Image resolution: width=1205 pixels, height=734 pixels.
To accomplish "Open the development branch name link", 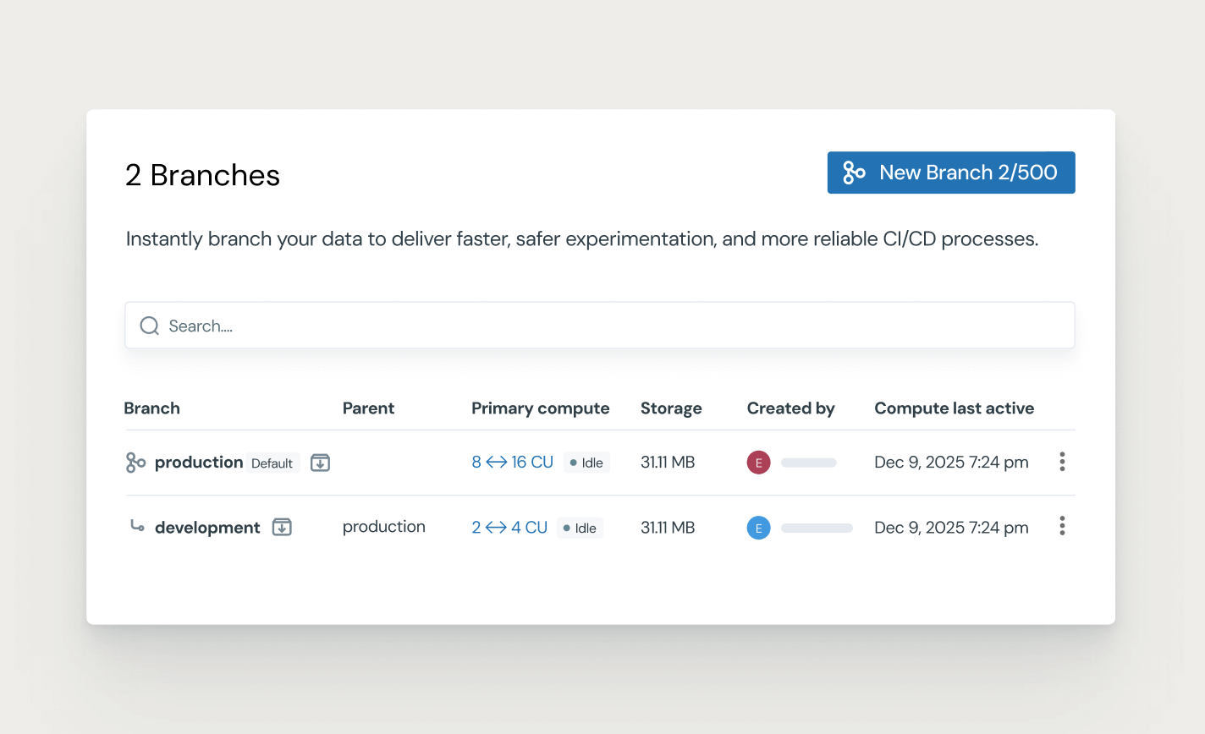I will coord(207,528).
